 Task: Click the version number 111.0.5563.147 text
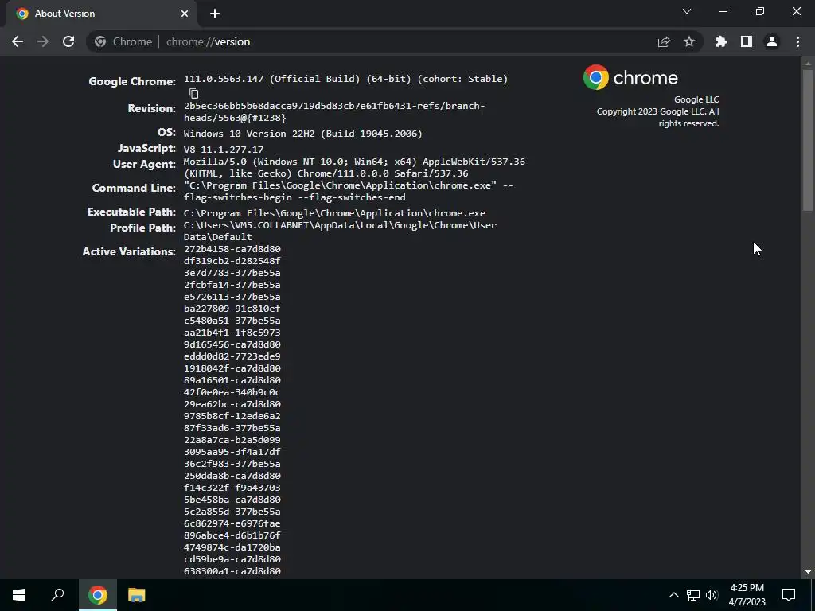(x=224, y=79)
